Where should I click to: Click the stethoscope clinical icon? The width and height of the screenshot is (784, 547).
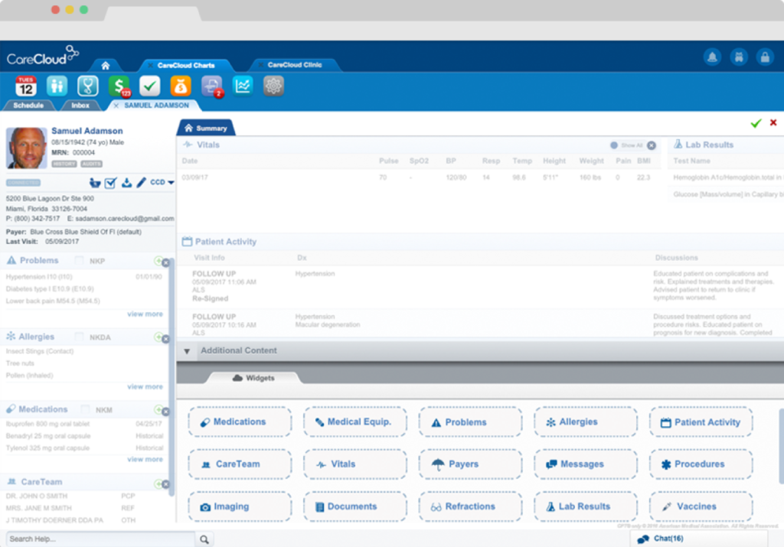88,86
